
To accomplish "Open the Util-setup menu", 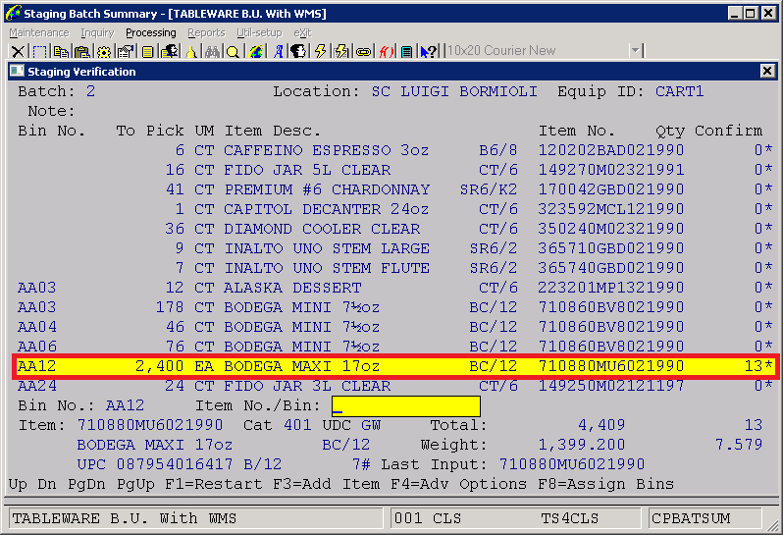I will pos(259,33).
